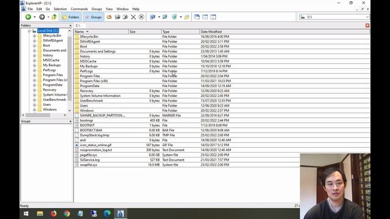Sort by the Size column header
Viewport: 390px width, 219px height.
pos(145,32)
